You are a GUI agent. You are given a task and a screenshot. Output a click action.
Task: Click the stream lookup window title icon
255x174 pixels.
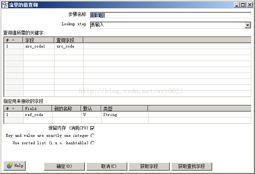click(x=5, y=5)
